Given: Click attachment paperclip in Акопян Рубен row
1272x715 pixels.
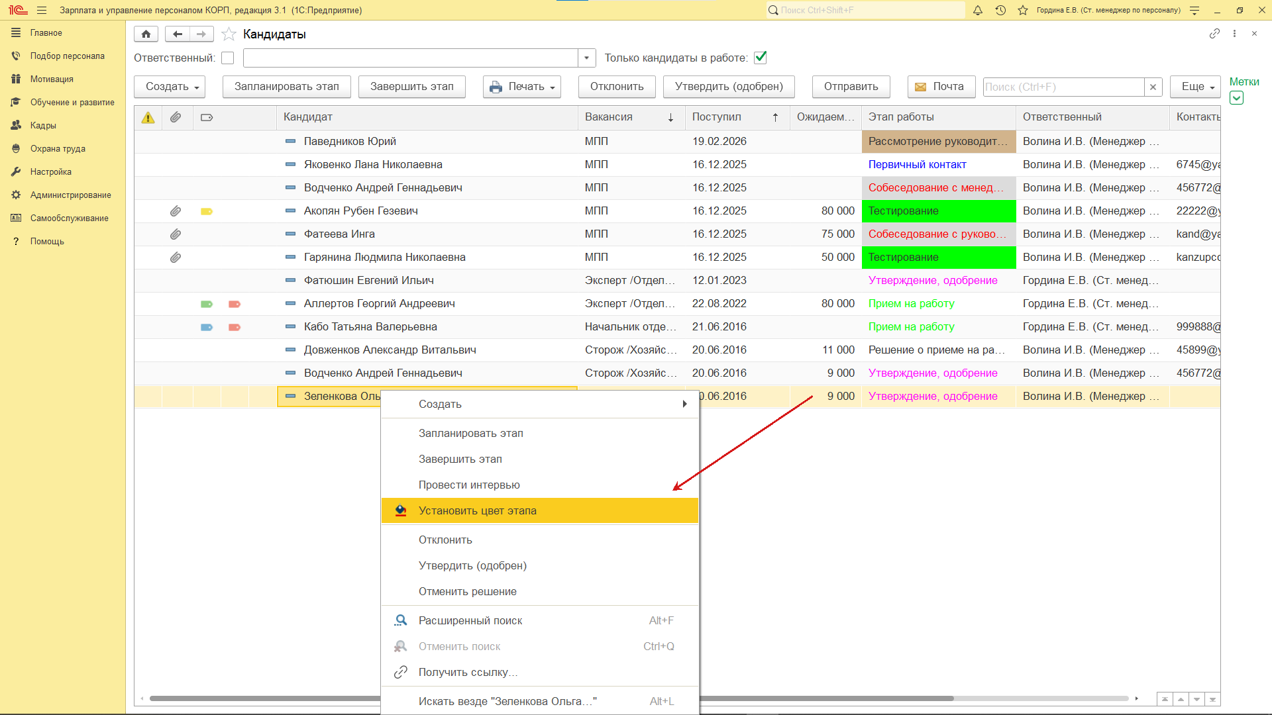Looking at the screenshot, I should tap(176, 211).
